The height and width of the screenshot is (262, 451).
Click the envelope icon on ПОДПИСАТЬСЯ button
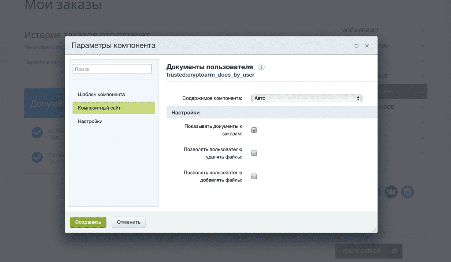tap(395, 251)
